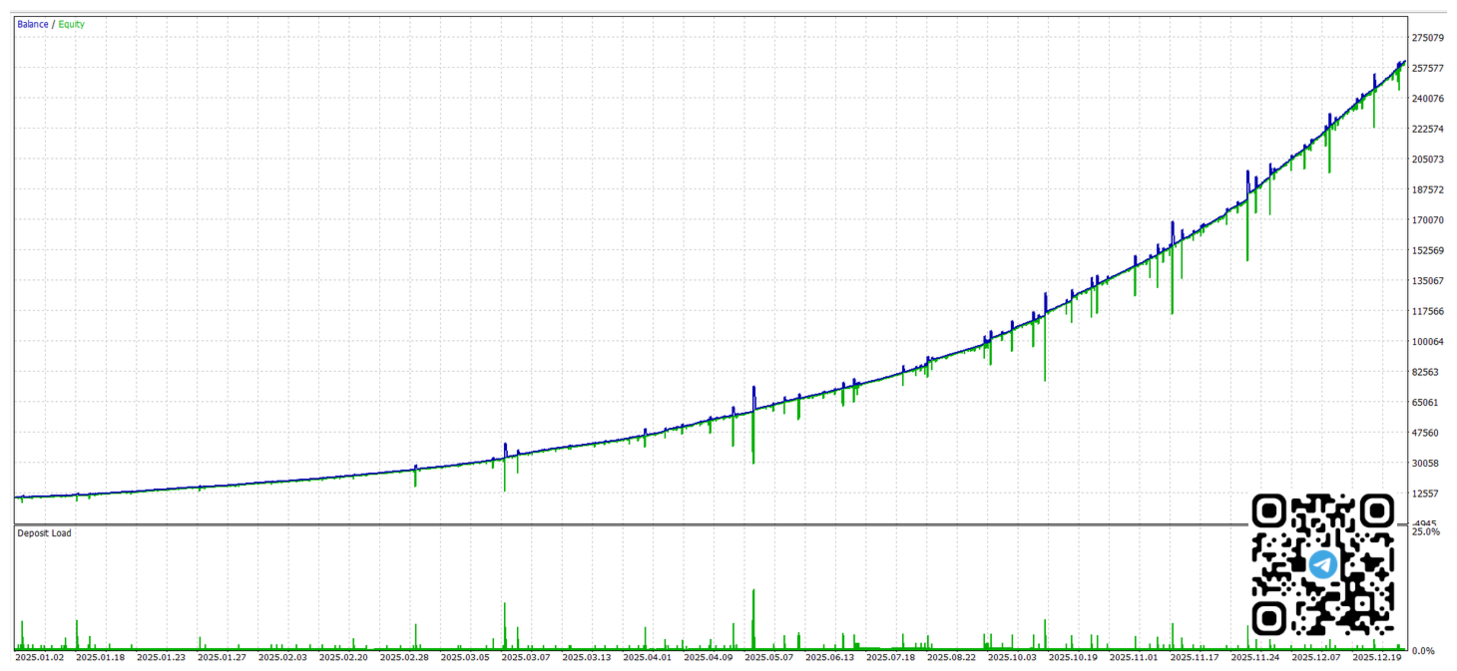1457x671 pixels.
Task: Pick the 170070 axis value
Action: tap(1428, 220)
